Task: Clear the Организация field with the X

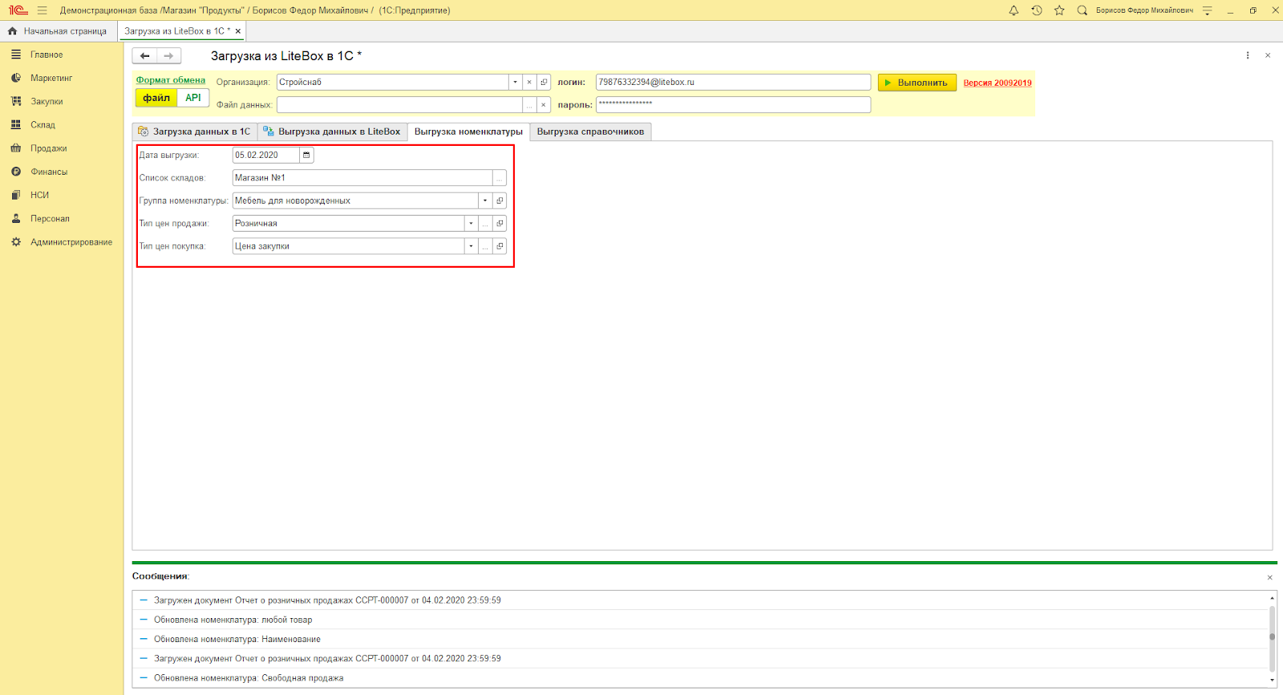Action: pyautogui.click(x=529, y=83)
